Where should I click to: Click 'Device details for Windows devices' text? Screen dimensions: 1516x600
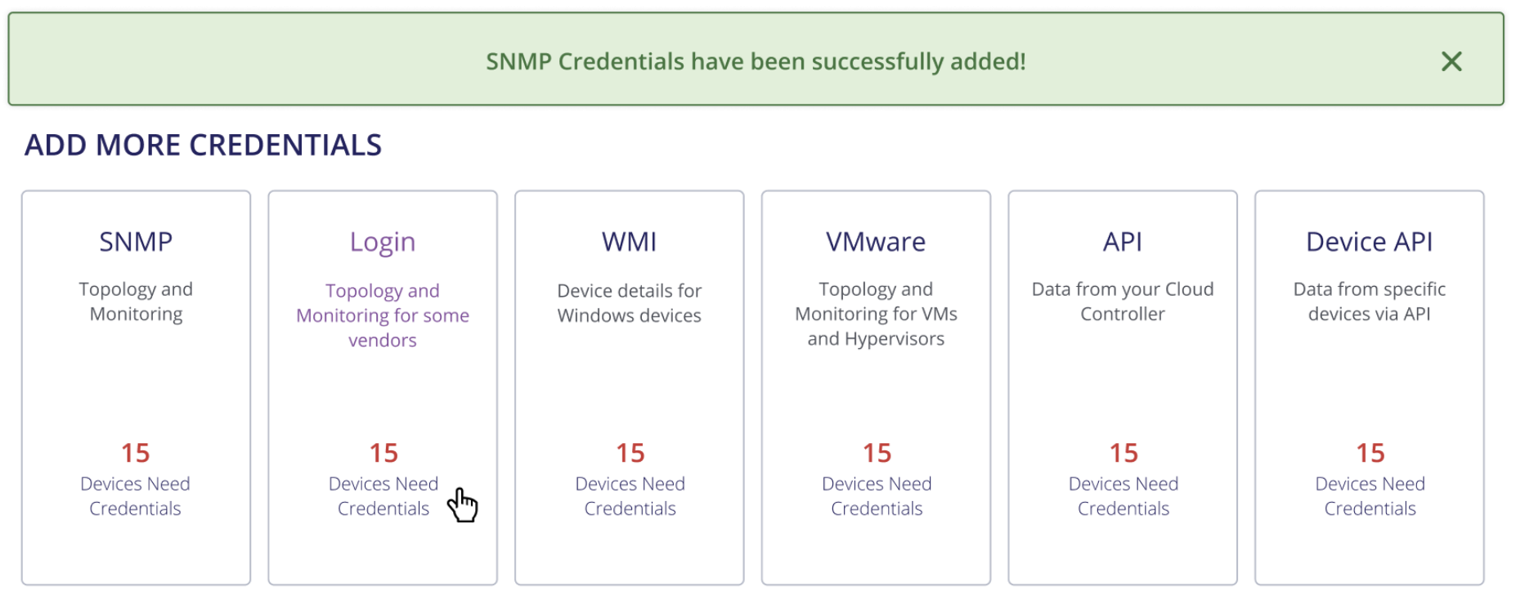tap(629, 303)
